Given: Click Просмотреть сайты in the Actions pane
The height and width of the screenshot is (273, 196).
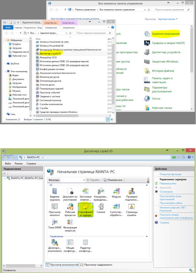Looking at the screenshot, I should pos(171,203).
